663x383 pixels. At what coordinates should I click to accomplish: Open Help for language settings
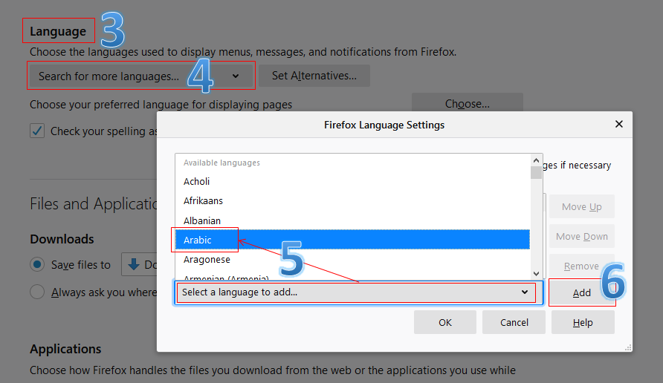(x=583, y=322)
